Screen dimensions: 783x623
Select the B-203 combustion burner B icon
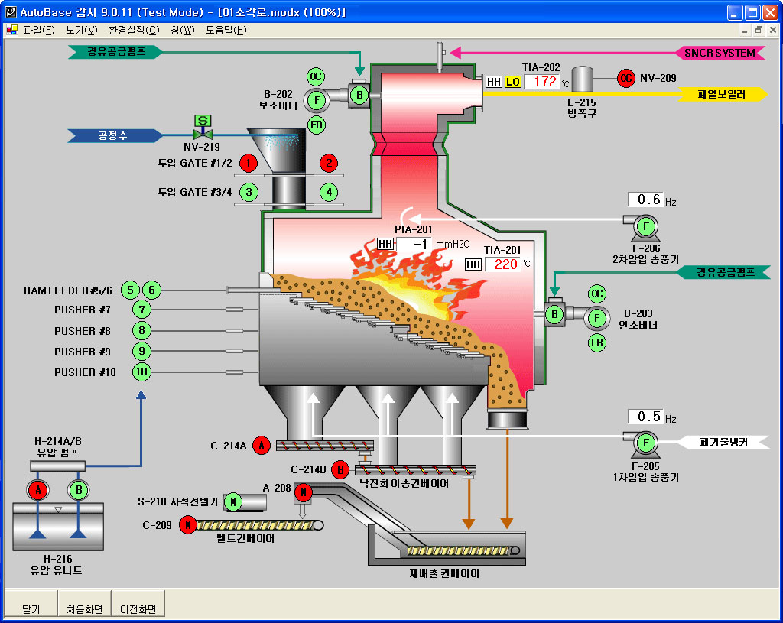click(x=554, y=314)
